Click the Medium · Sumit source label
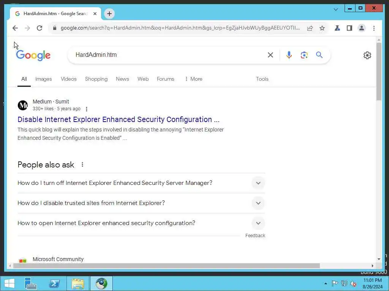This screenshot has height=291, width=389. pyautogui.click(x=51, y=102)
